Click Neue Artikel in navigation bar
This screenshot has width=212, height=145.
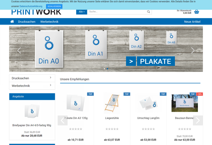pos(192,22)
